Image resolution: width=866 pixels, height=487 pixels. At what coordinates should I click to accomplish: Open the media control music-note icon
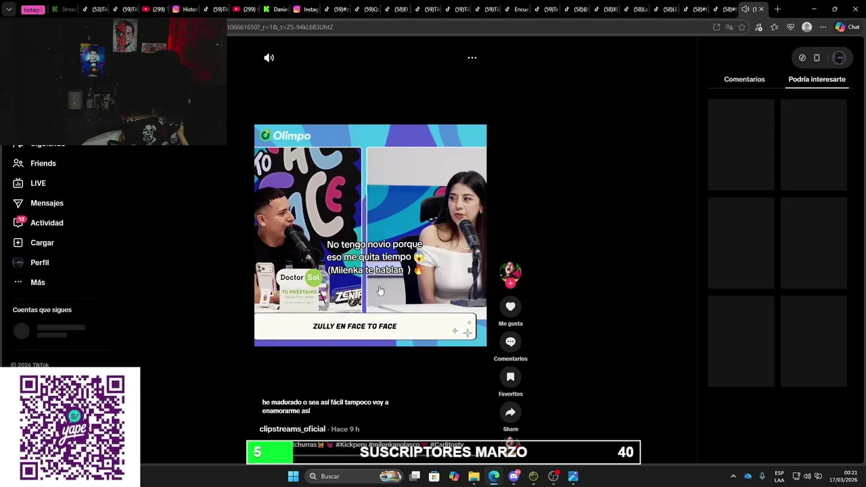[758, 27]
